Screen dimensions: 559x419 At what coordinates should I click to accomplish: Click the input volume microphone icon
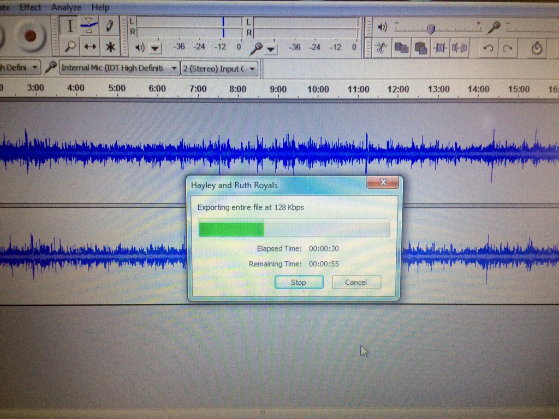point(494,27)
